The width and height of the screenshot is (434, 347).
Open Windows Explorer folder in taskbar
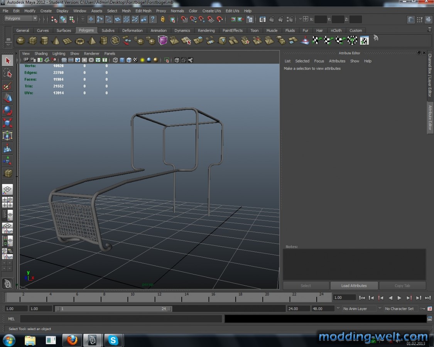pyautogui.click(x=30, y=340)
